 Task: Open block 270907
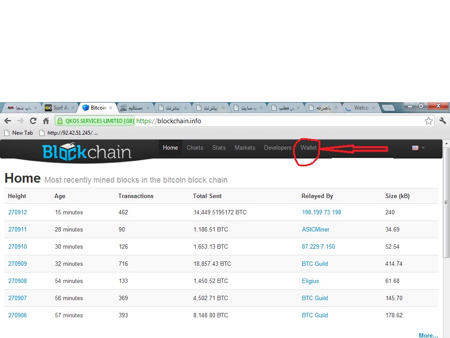tap(18, 298)
